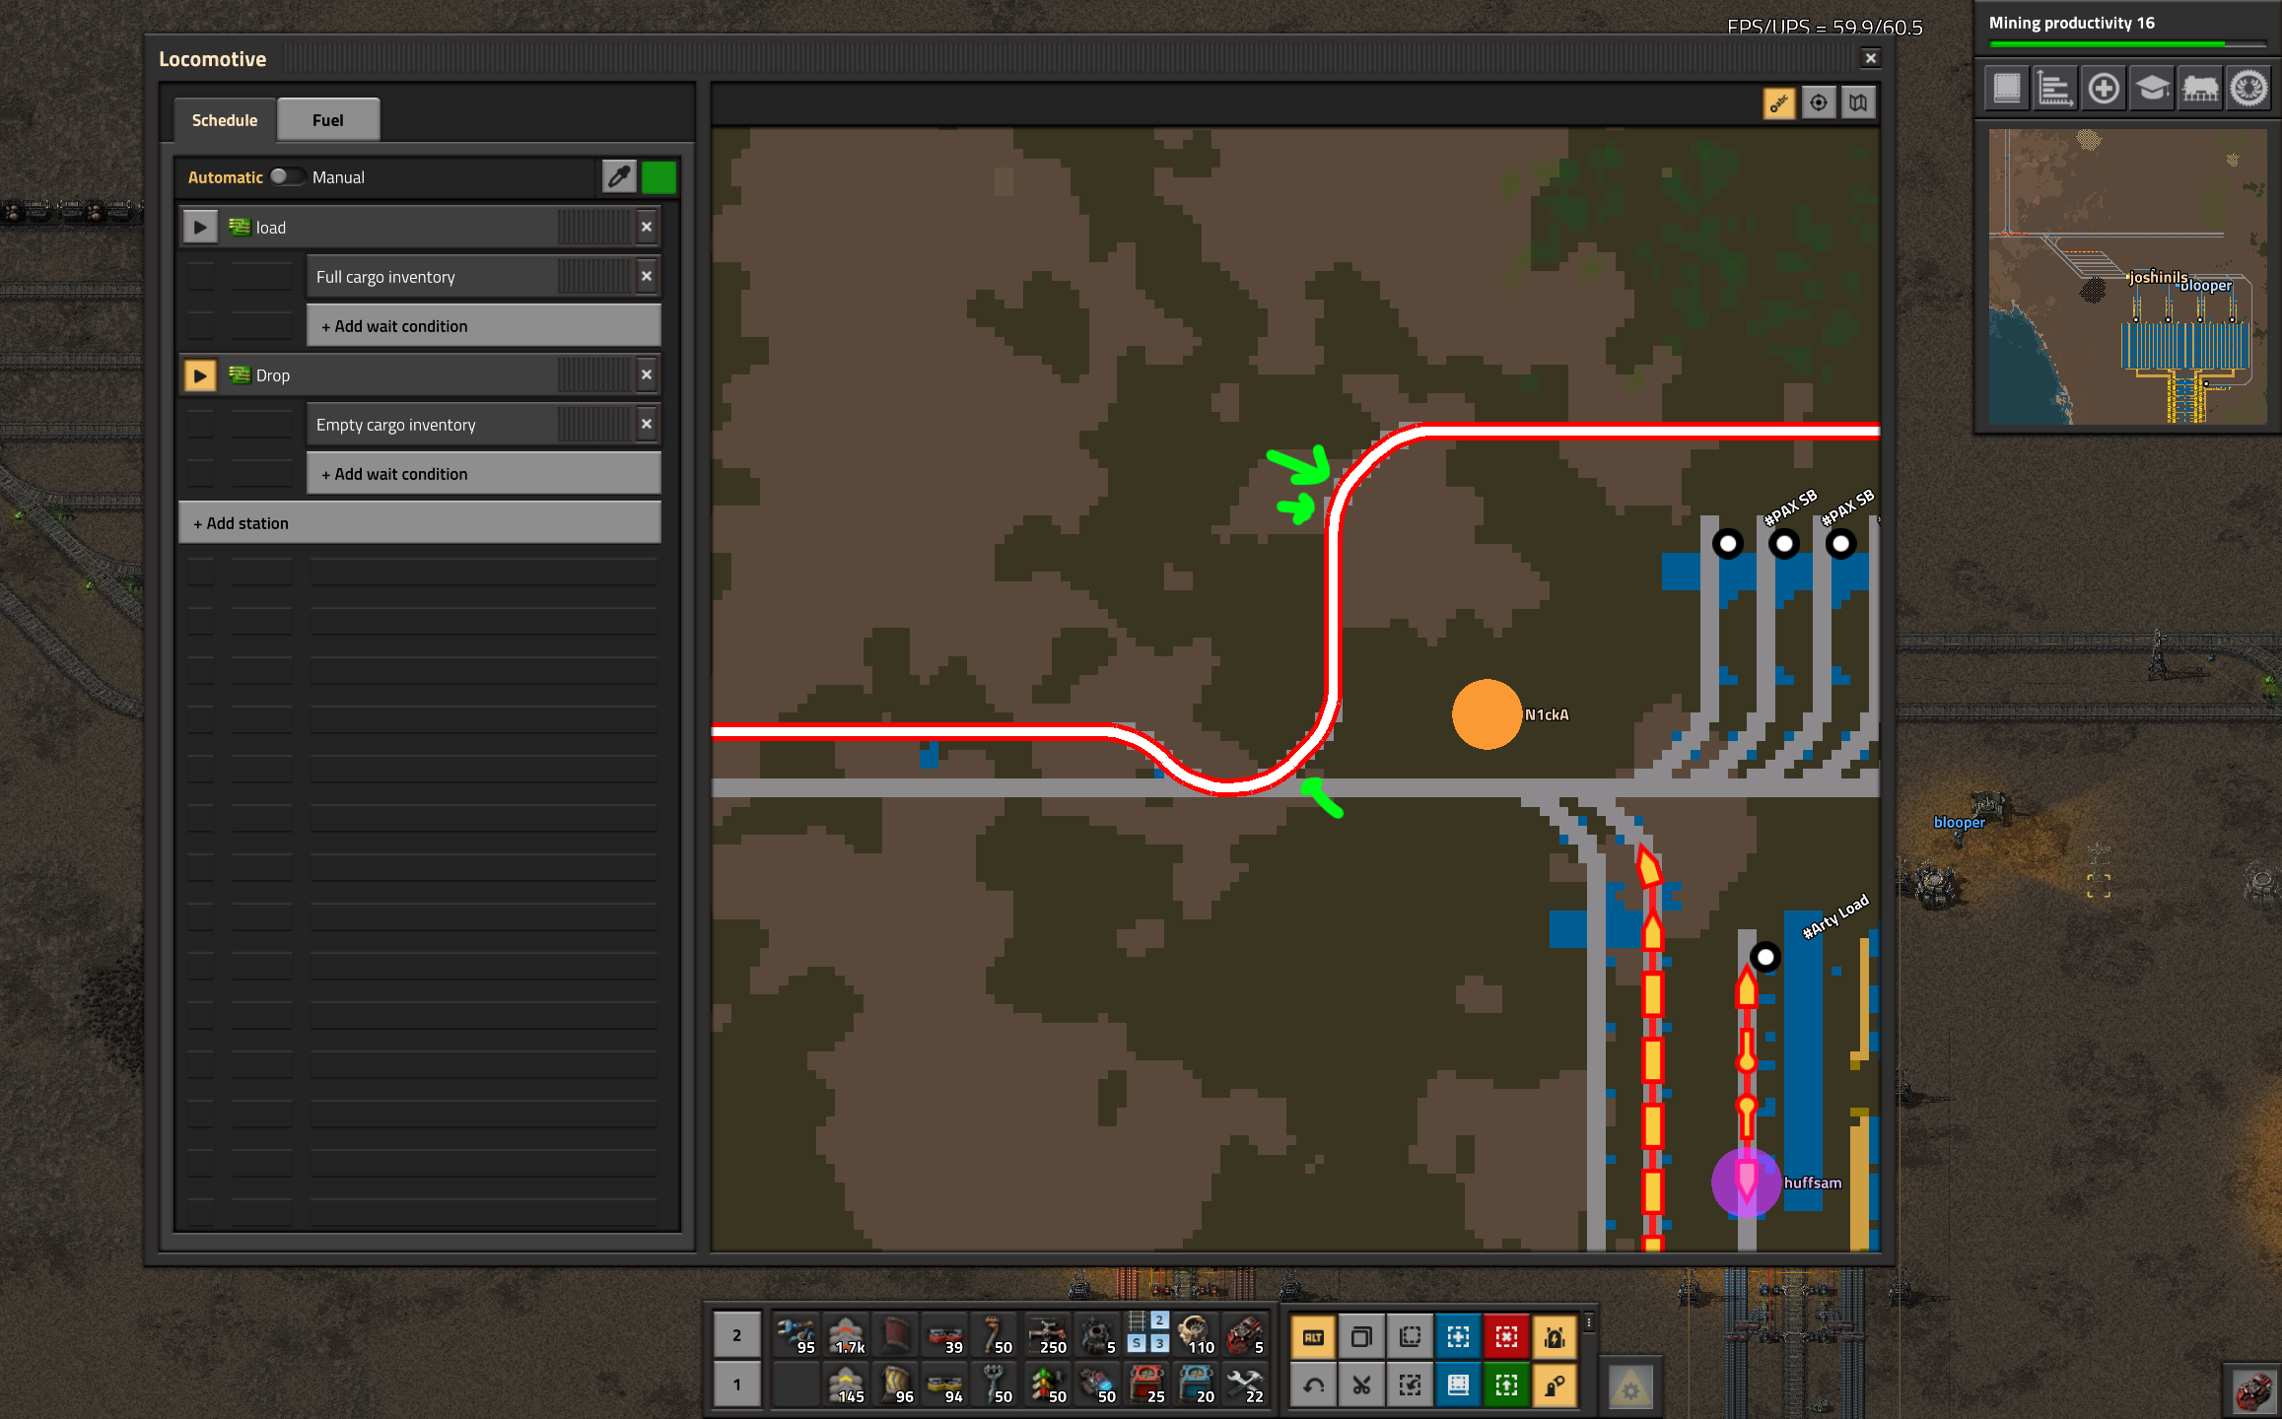Click the copy shortcut icon

coord(1361,1337)
